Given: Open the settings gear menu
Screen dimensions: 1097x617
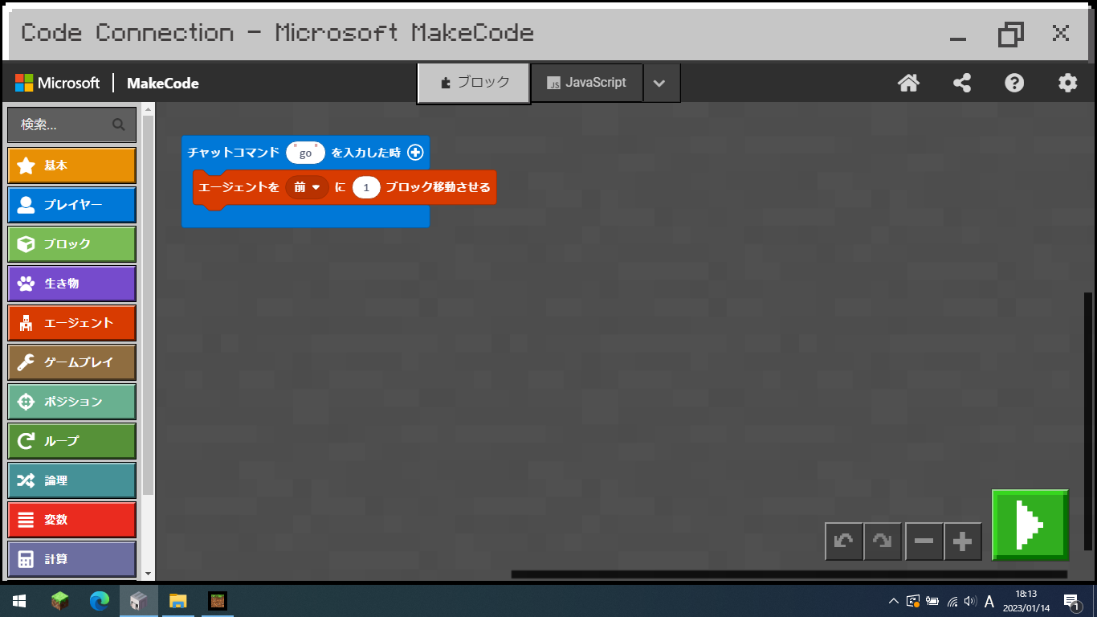Looking at the screenshot, I should pos(1067,83).
